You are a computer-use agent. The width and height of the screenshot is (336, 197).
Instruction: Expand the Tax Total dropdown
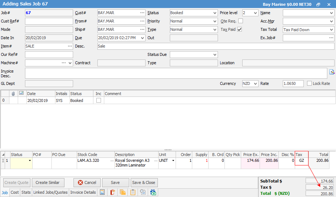[331, 30]
